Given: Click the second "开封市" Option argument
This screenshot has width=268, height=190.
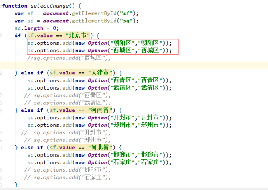Looking at the screenshot, I should 150,118.
